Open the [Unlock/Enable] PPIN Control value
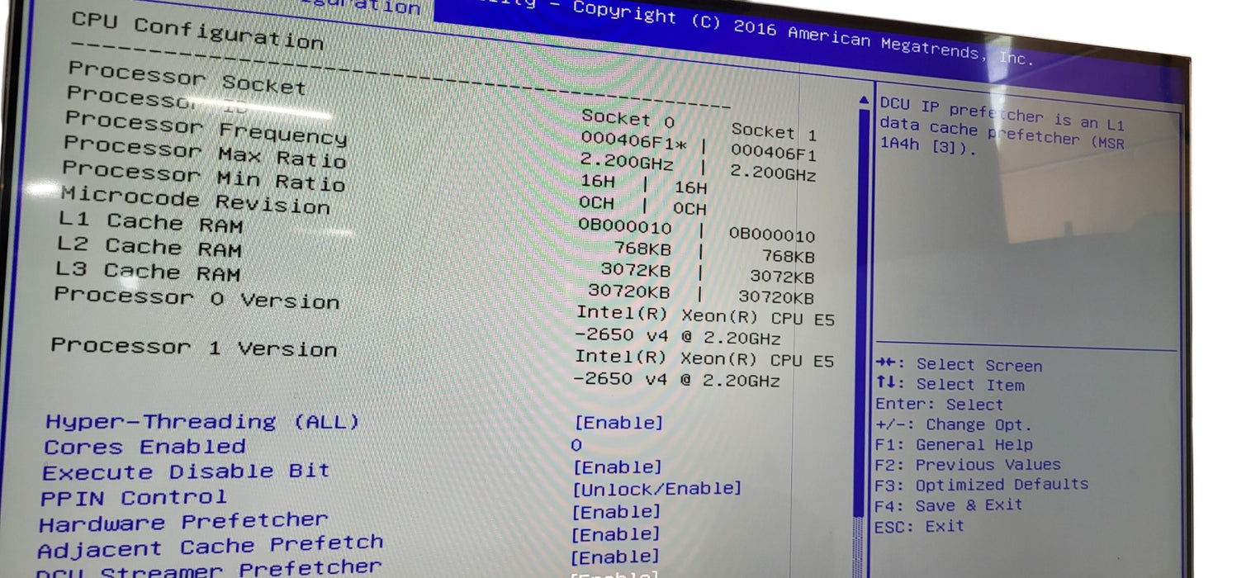This screenshot has height=578, width=1251. pyautogui.click(x=657, y=489)
